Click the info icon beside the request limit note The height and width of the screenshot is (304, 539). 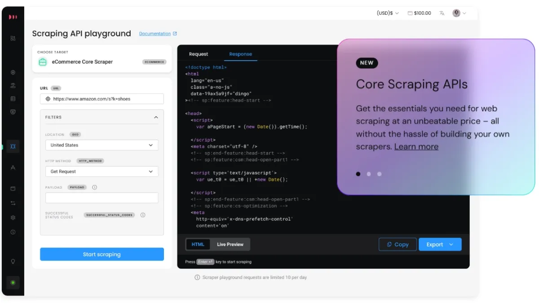(x=197, y=278)
